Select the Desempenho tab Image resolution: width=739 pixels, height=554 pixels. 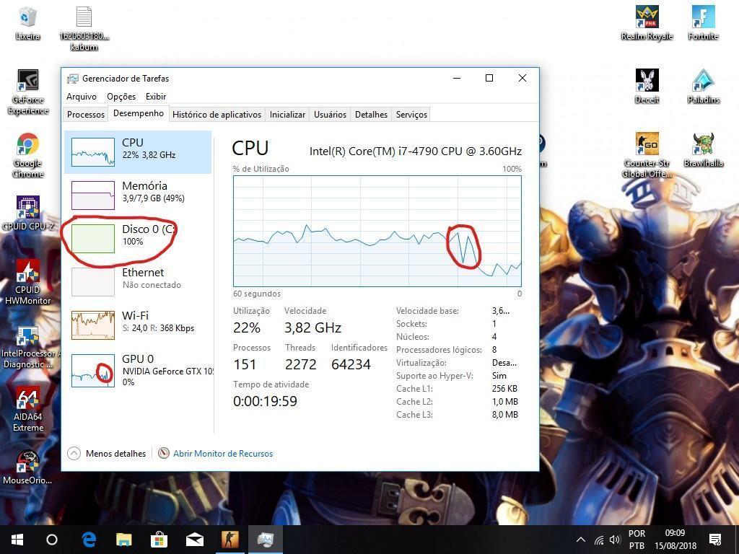tap(139, 113)
